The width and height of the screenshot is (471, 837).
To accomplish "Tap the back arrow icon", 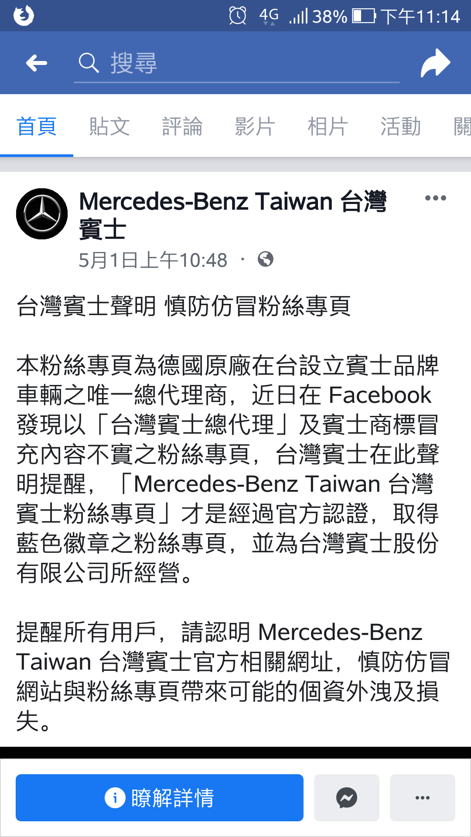I will (36, 63).
